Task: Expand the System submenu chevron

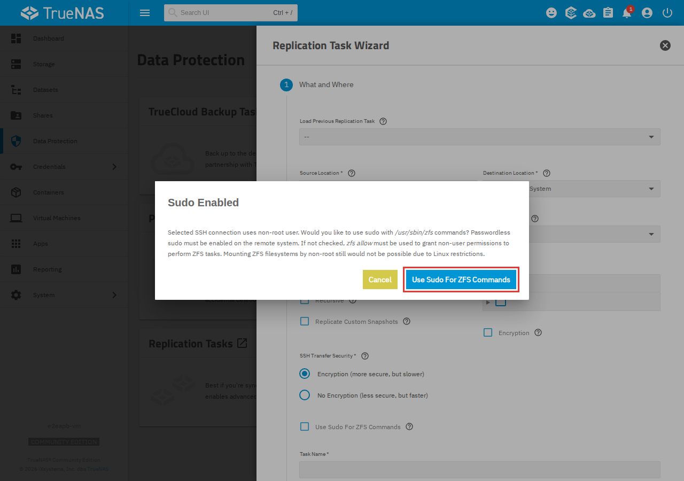Action: [114, 295]
